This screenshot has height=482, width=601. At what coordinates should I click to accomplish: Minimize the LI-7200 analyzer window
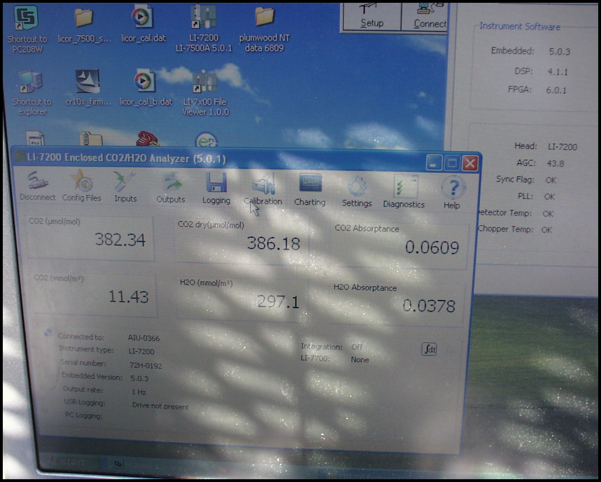click(x=434, y=163)
